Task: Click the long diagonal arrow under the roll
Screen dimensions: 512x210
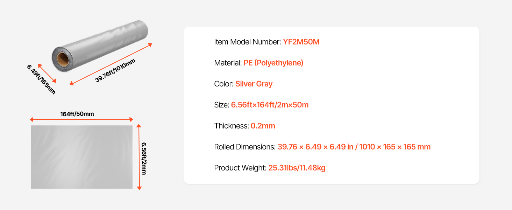Action: (x=111, y=64)
